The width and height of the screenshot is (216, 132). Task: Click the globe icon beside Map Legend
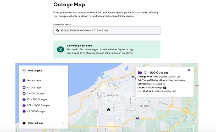tap(24, 71)
